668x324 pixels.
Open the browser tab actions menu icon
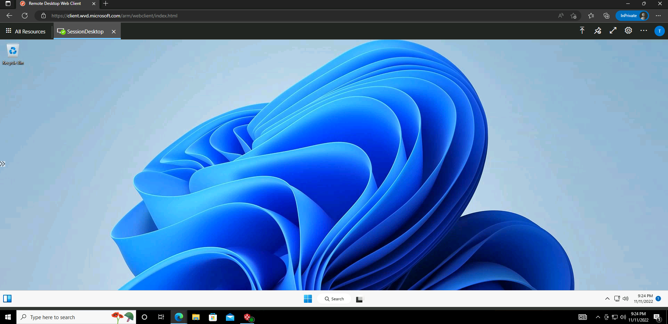tap(8, 3)
